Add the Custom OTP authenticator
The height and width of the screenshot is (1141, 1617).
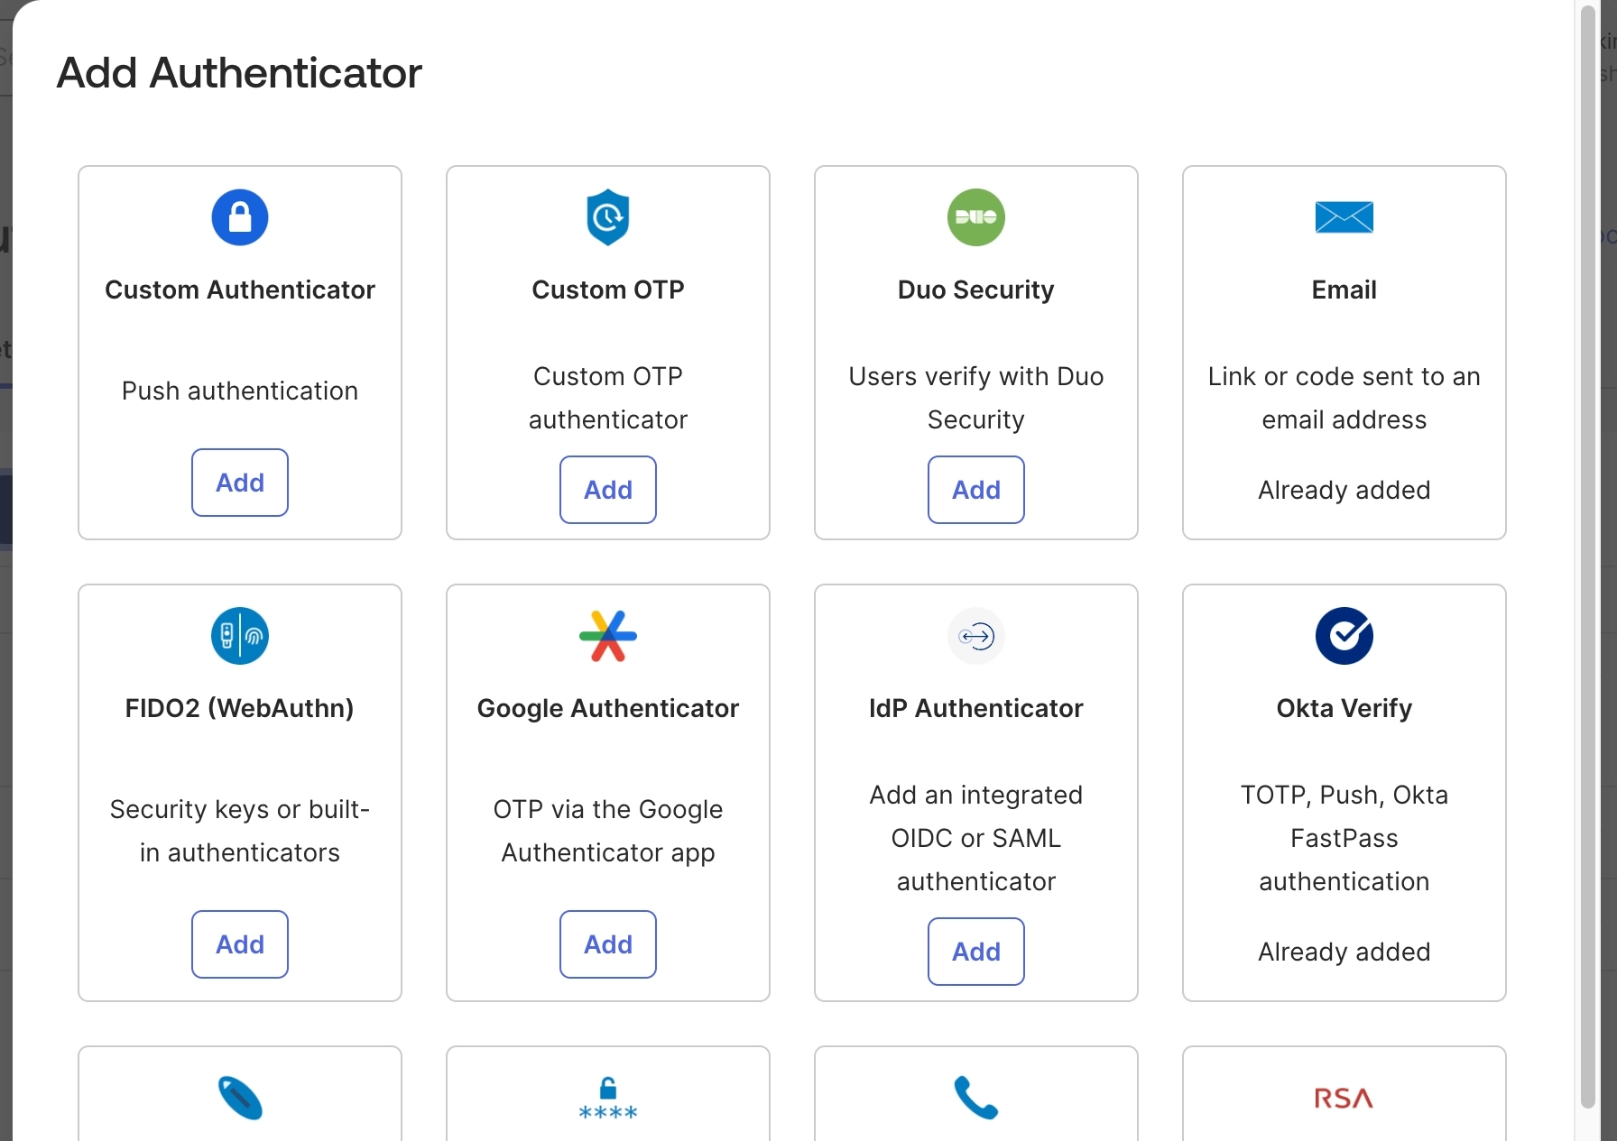(x=608, y=490)
